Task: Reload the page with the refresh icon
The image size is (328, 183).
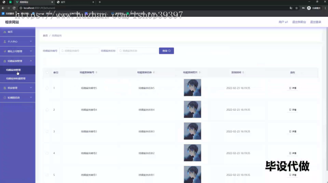Action: (x=14, y=8)
